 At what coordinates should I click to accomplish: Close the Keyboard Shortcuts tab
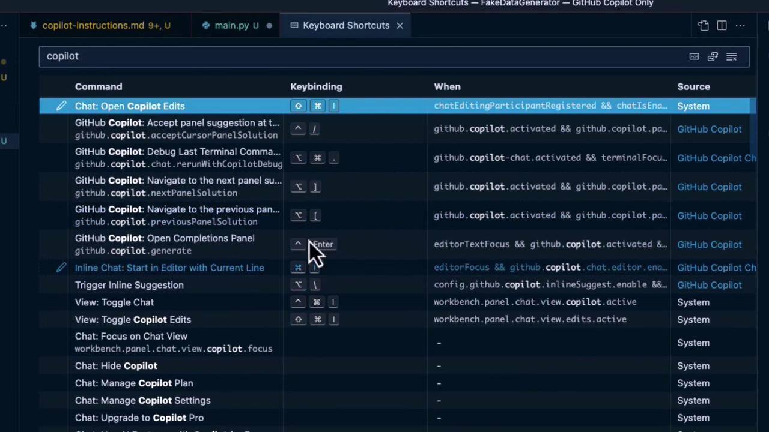(x=400, y=26)
